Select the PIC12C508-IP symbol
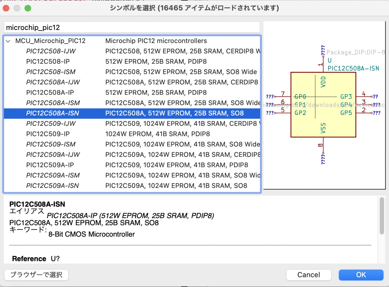The image size is (389, 287). 132,61
